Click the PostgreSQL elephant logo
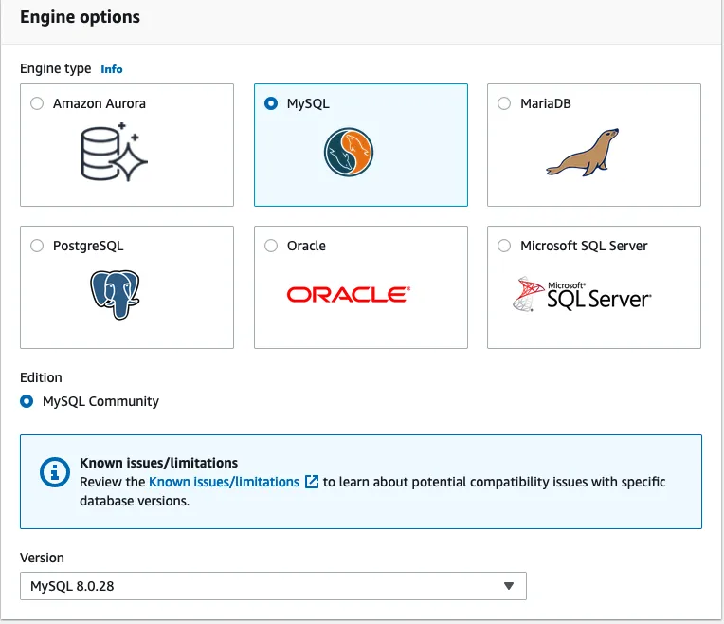This screenshot has height=624, width=724. point(115,294)
